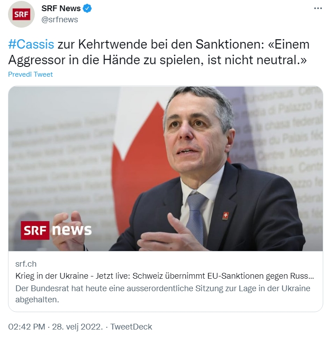The image size is (329, 338).
Task: Click the SRF News profile avatar
Action: (21, 14)
